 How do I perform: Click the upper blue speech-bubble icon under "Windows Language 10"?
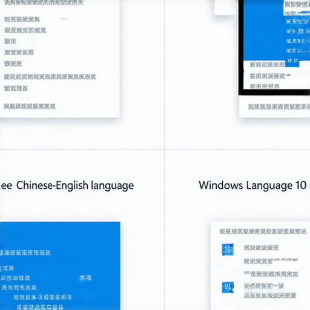228,249
